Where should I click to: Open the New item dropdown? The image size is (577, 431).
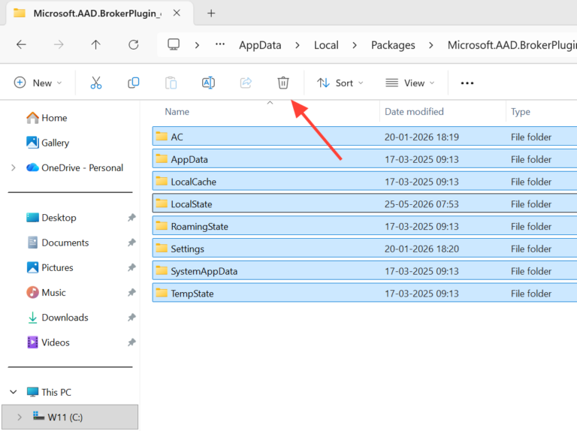(38, 83)
